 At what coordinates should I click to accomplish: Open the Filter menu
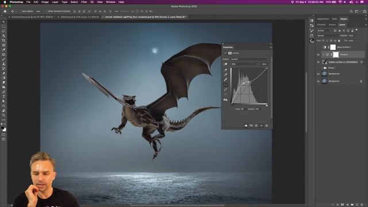(x=84, y=2)
